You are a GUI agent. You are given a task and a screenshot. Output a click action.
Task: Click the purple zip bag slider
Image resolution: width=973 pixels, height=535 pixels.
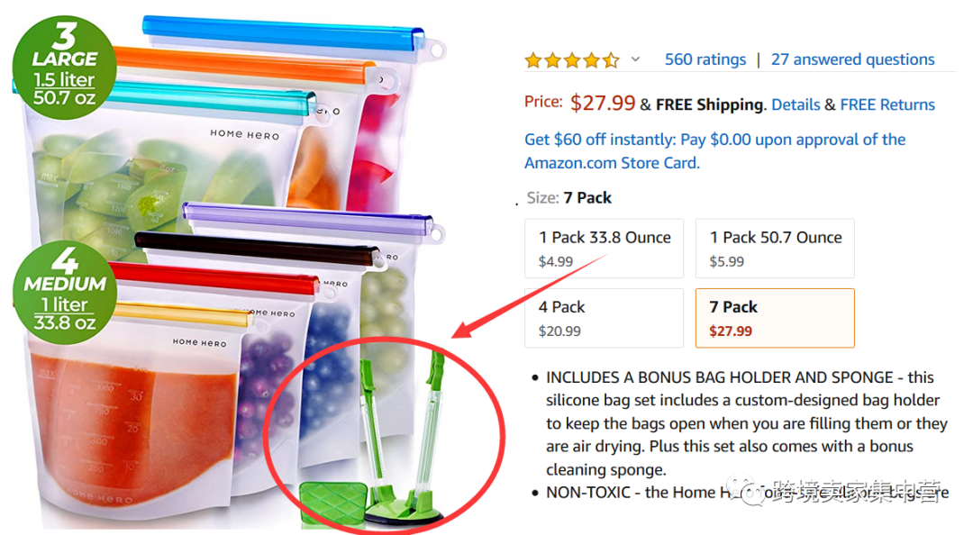pos(308,217)
